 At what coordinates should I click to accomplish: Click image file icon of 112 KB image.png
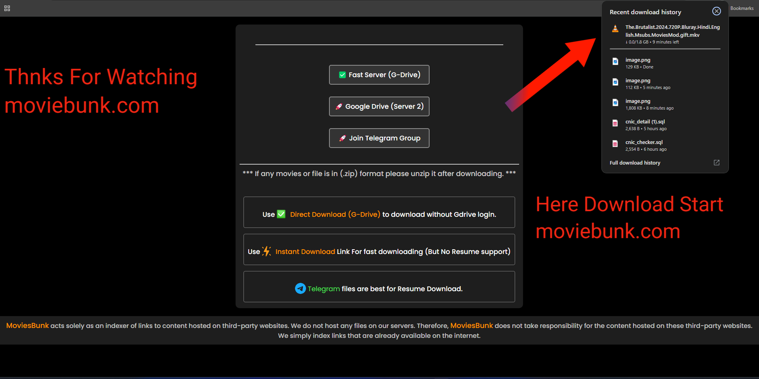pyautogui.click(x=615, y=82)
